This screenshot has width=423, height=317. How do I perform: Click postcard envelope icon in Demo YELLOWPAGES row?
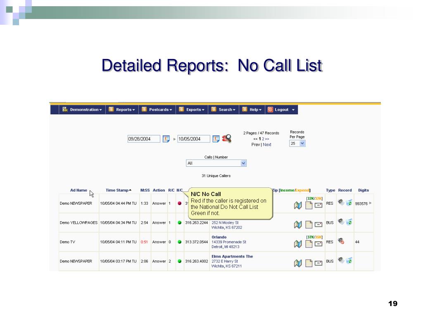pos(318,225)
